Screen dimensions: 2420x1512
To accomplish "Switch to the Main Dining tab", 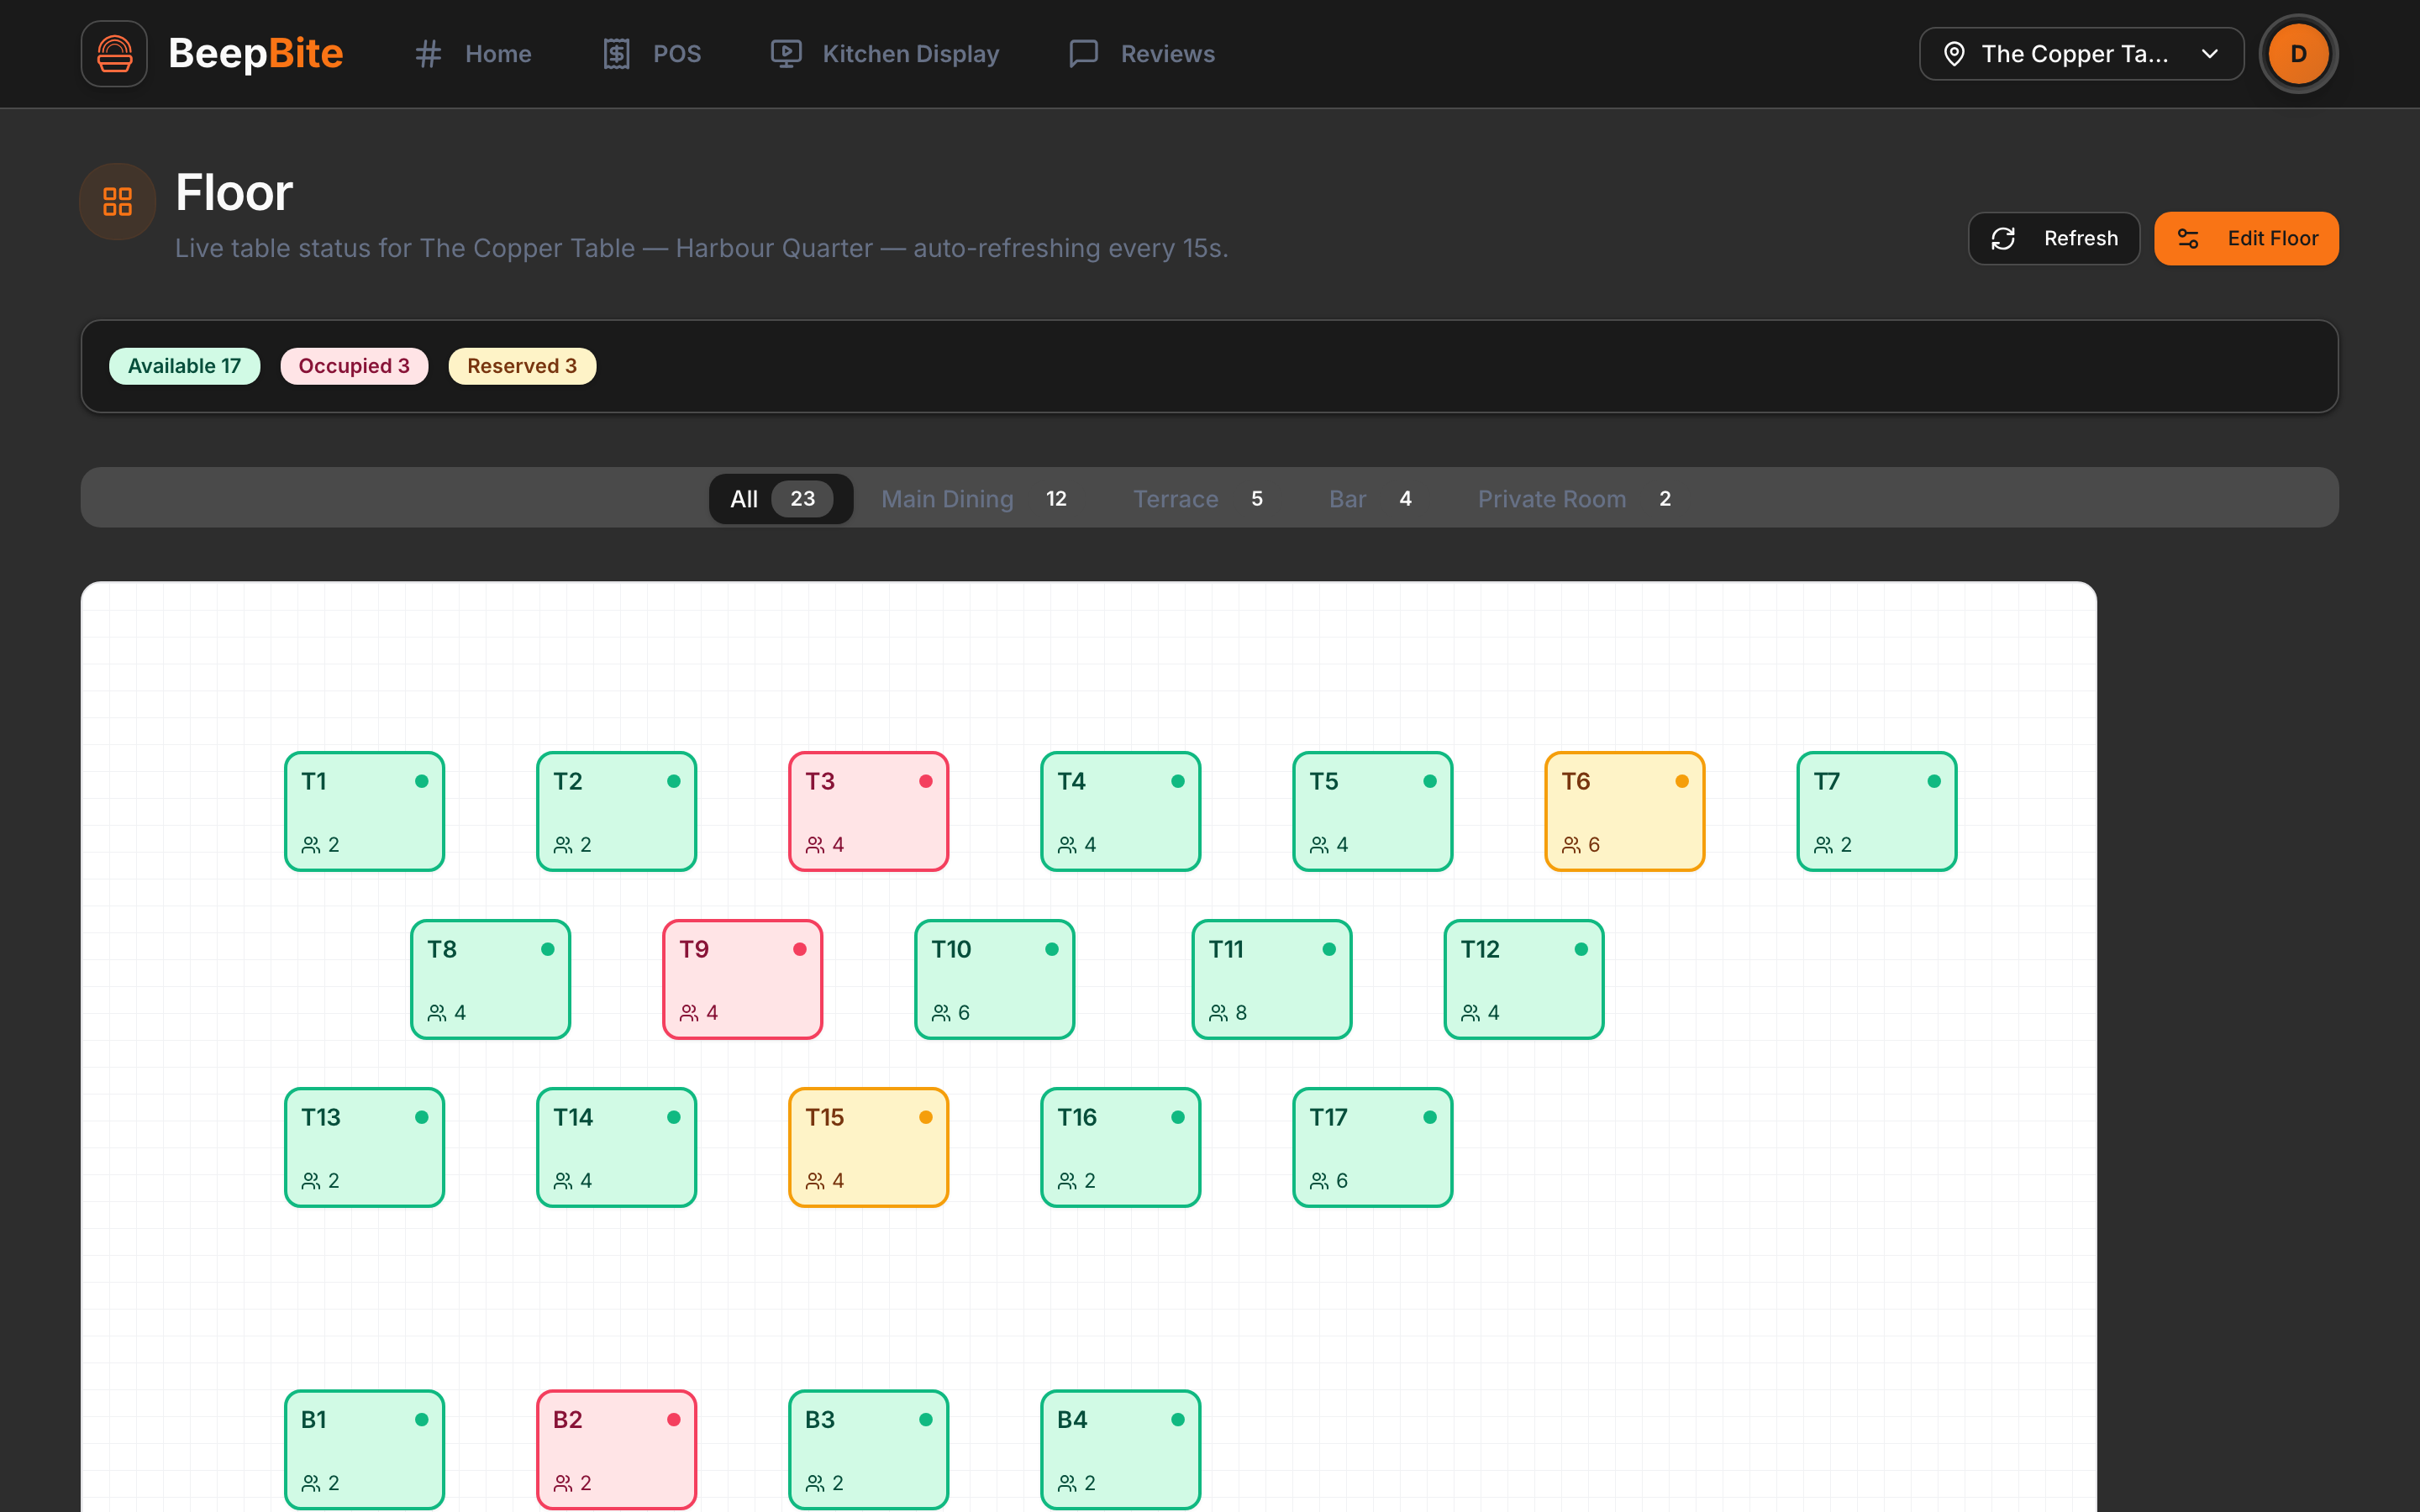I will tap(974, 498).
